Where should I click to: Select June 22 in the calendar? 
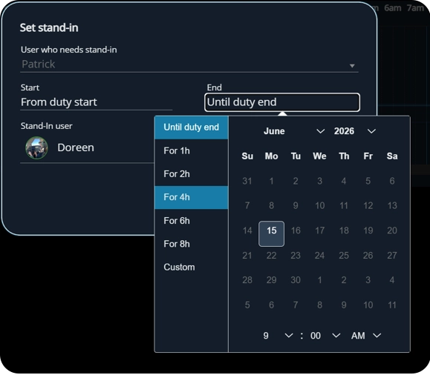[x=272, y=256]
